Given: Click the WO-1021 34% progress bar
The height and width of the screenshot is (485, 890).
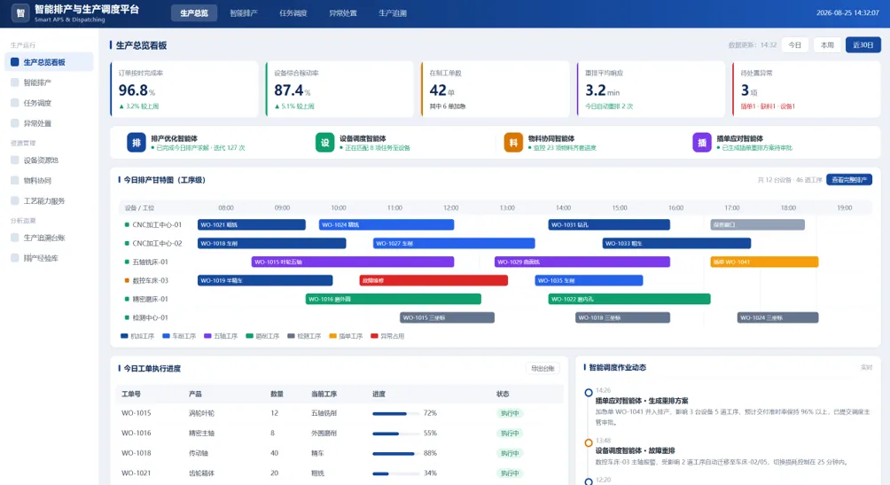Looking at the screenshot, I should (x=394, y=473).
